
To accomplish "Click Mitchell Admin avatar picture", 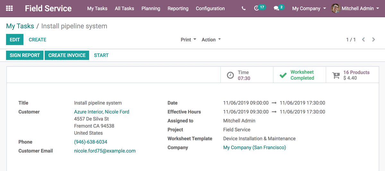I will pos(336,8).
